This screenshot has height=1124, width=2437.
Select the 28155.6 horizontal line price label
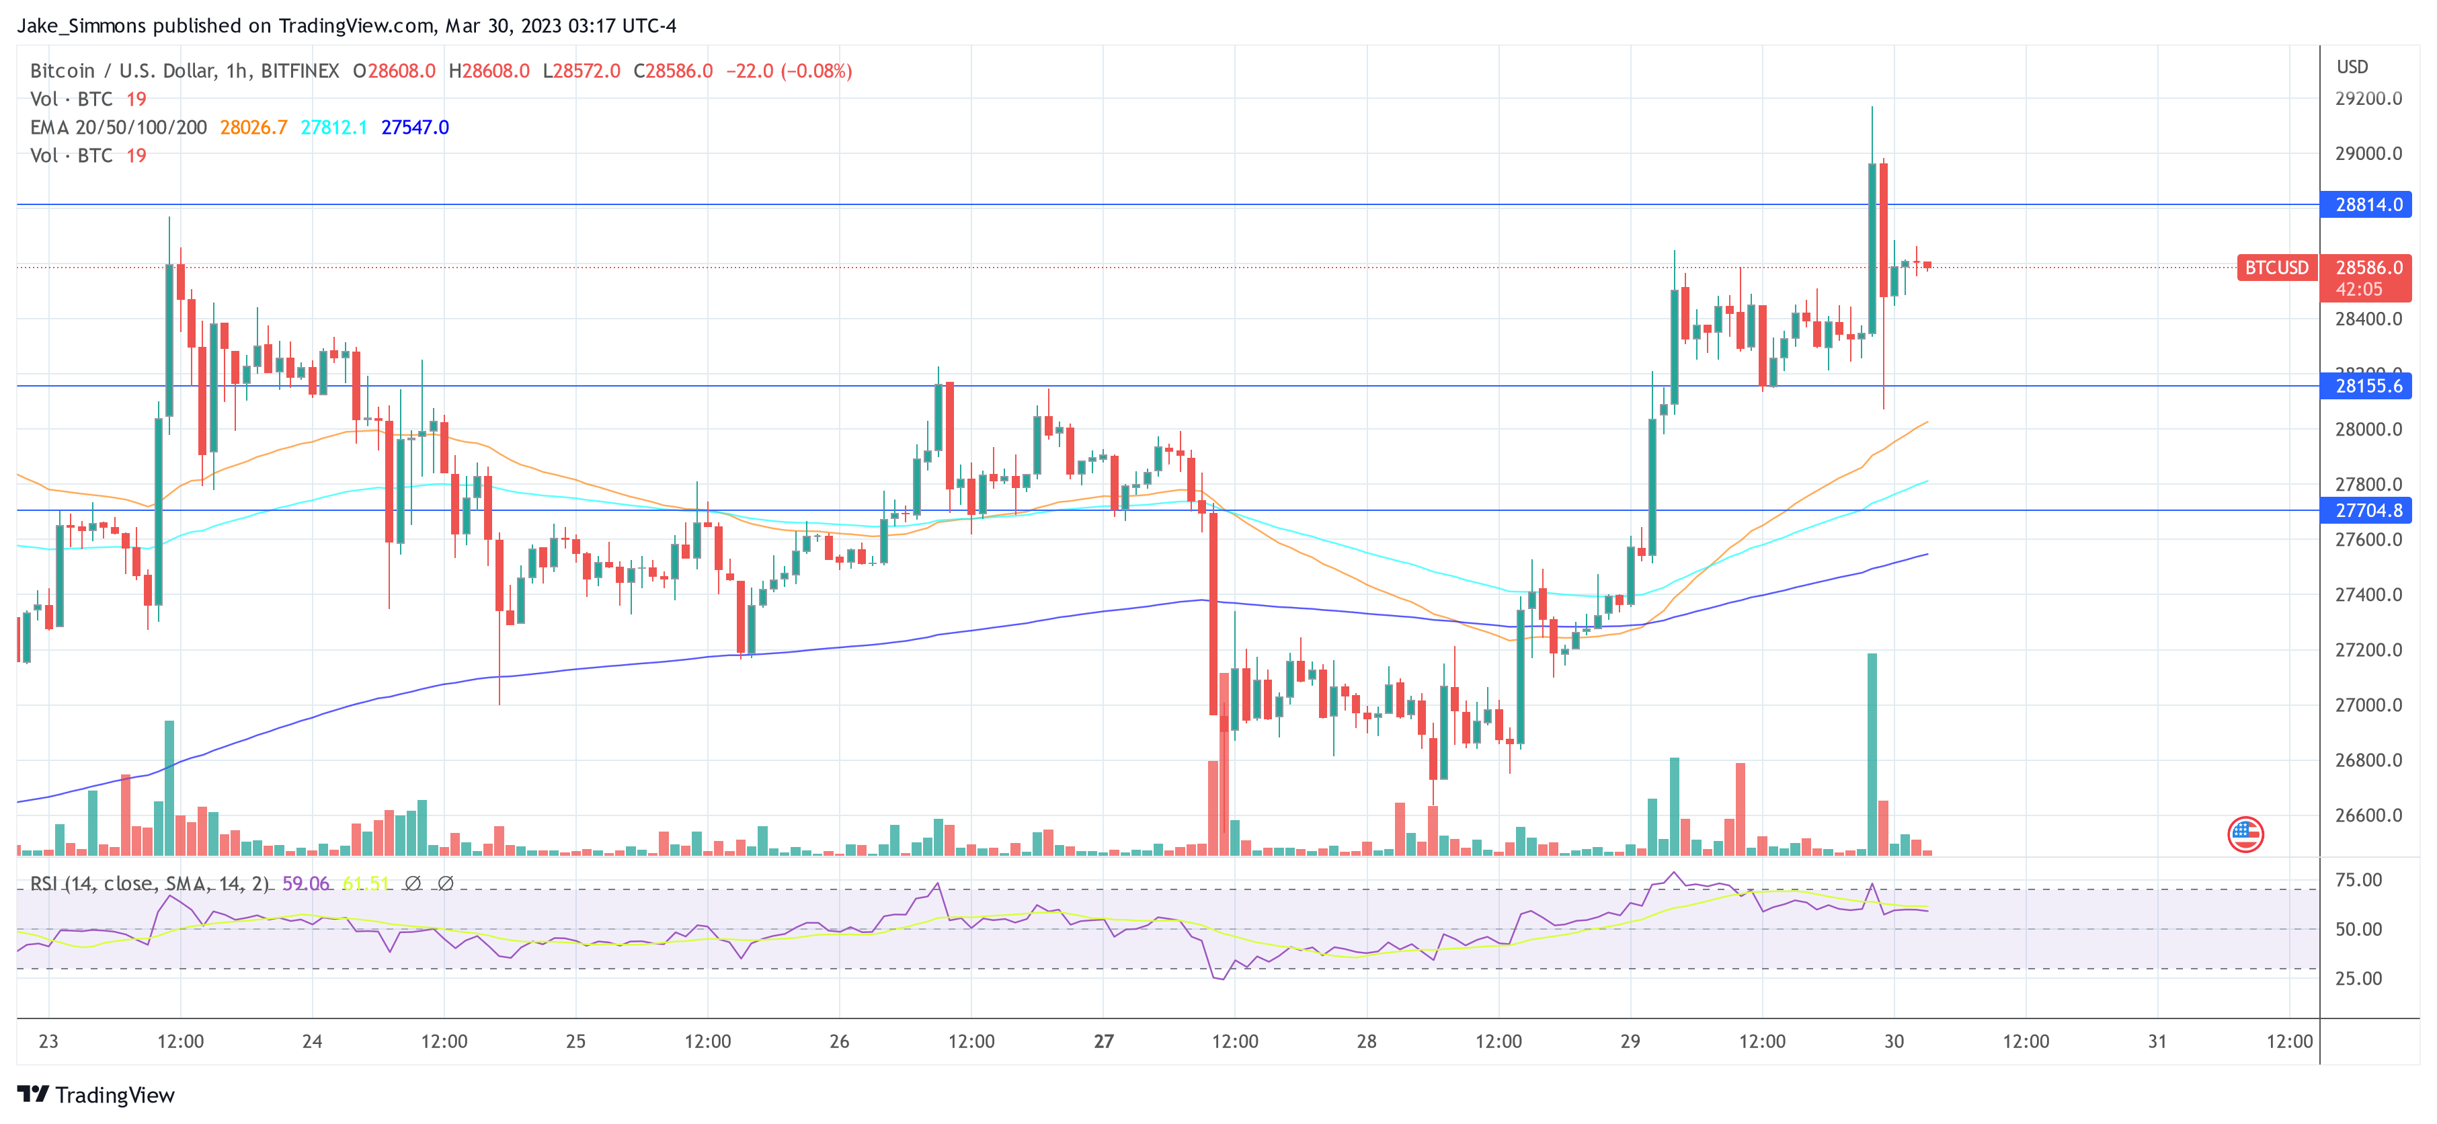pyautogui.click(x=2366, y=386)
